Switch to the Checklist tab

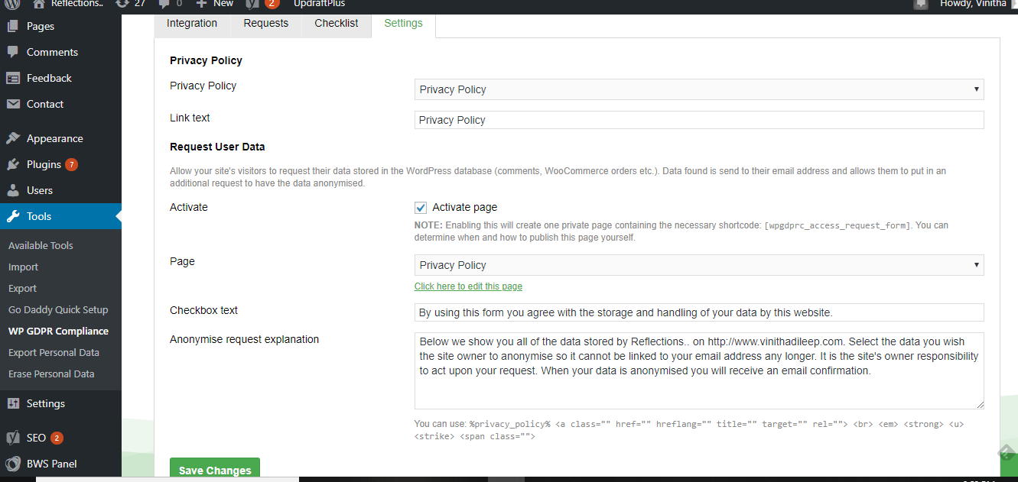click(x=336, y=23)
